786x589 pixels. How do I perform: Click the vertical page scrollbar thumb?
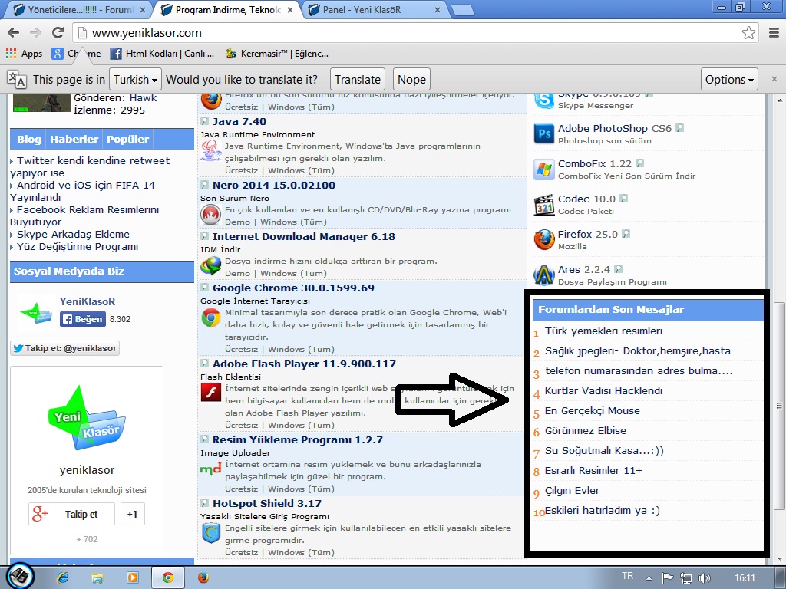(x=780, y=406)
